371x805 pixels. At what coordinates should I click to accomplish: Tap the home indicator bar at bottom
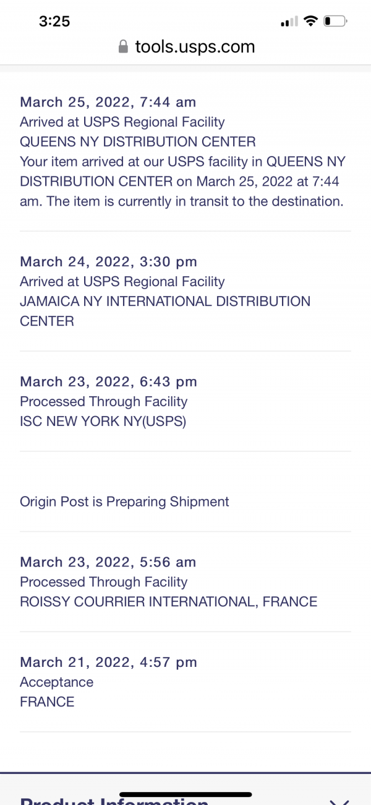185,794
